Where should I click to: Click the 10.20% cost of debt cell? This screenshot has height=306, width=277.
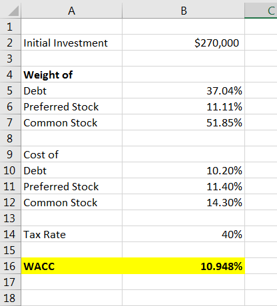(183, 170)
